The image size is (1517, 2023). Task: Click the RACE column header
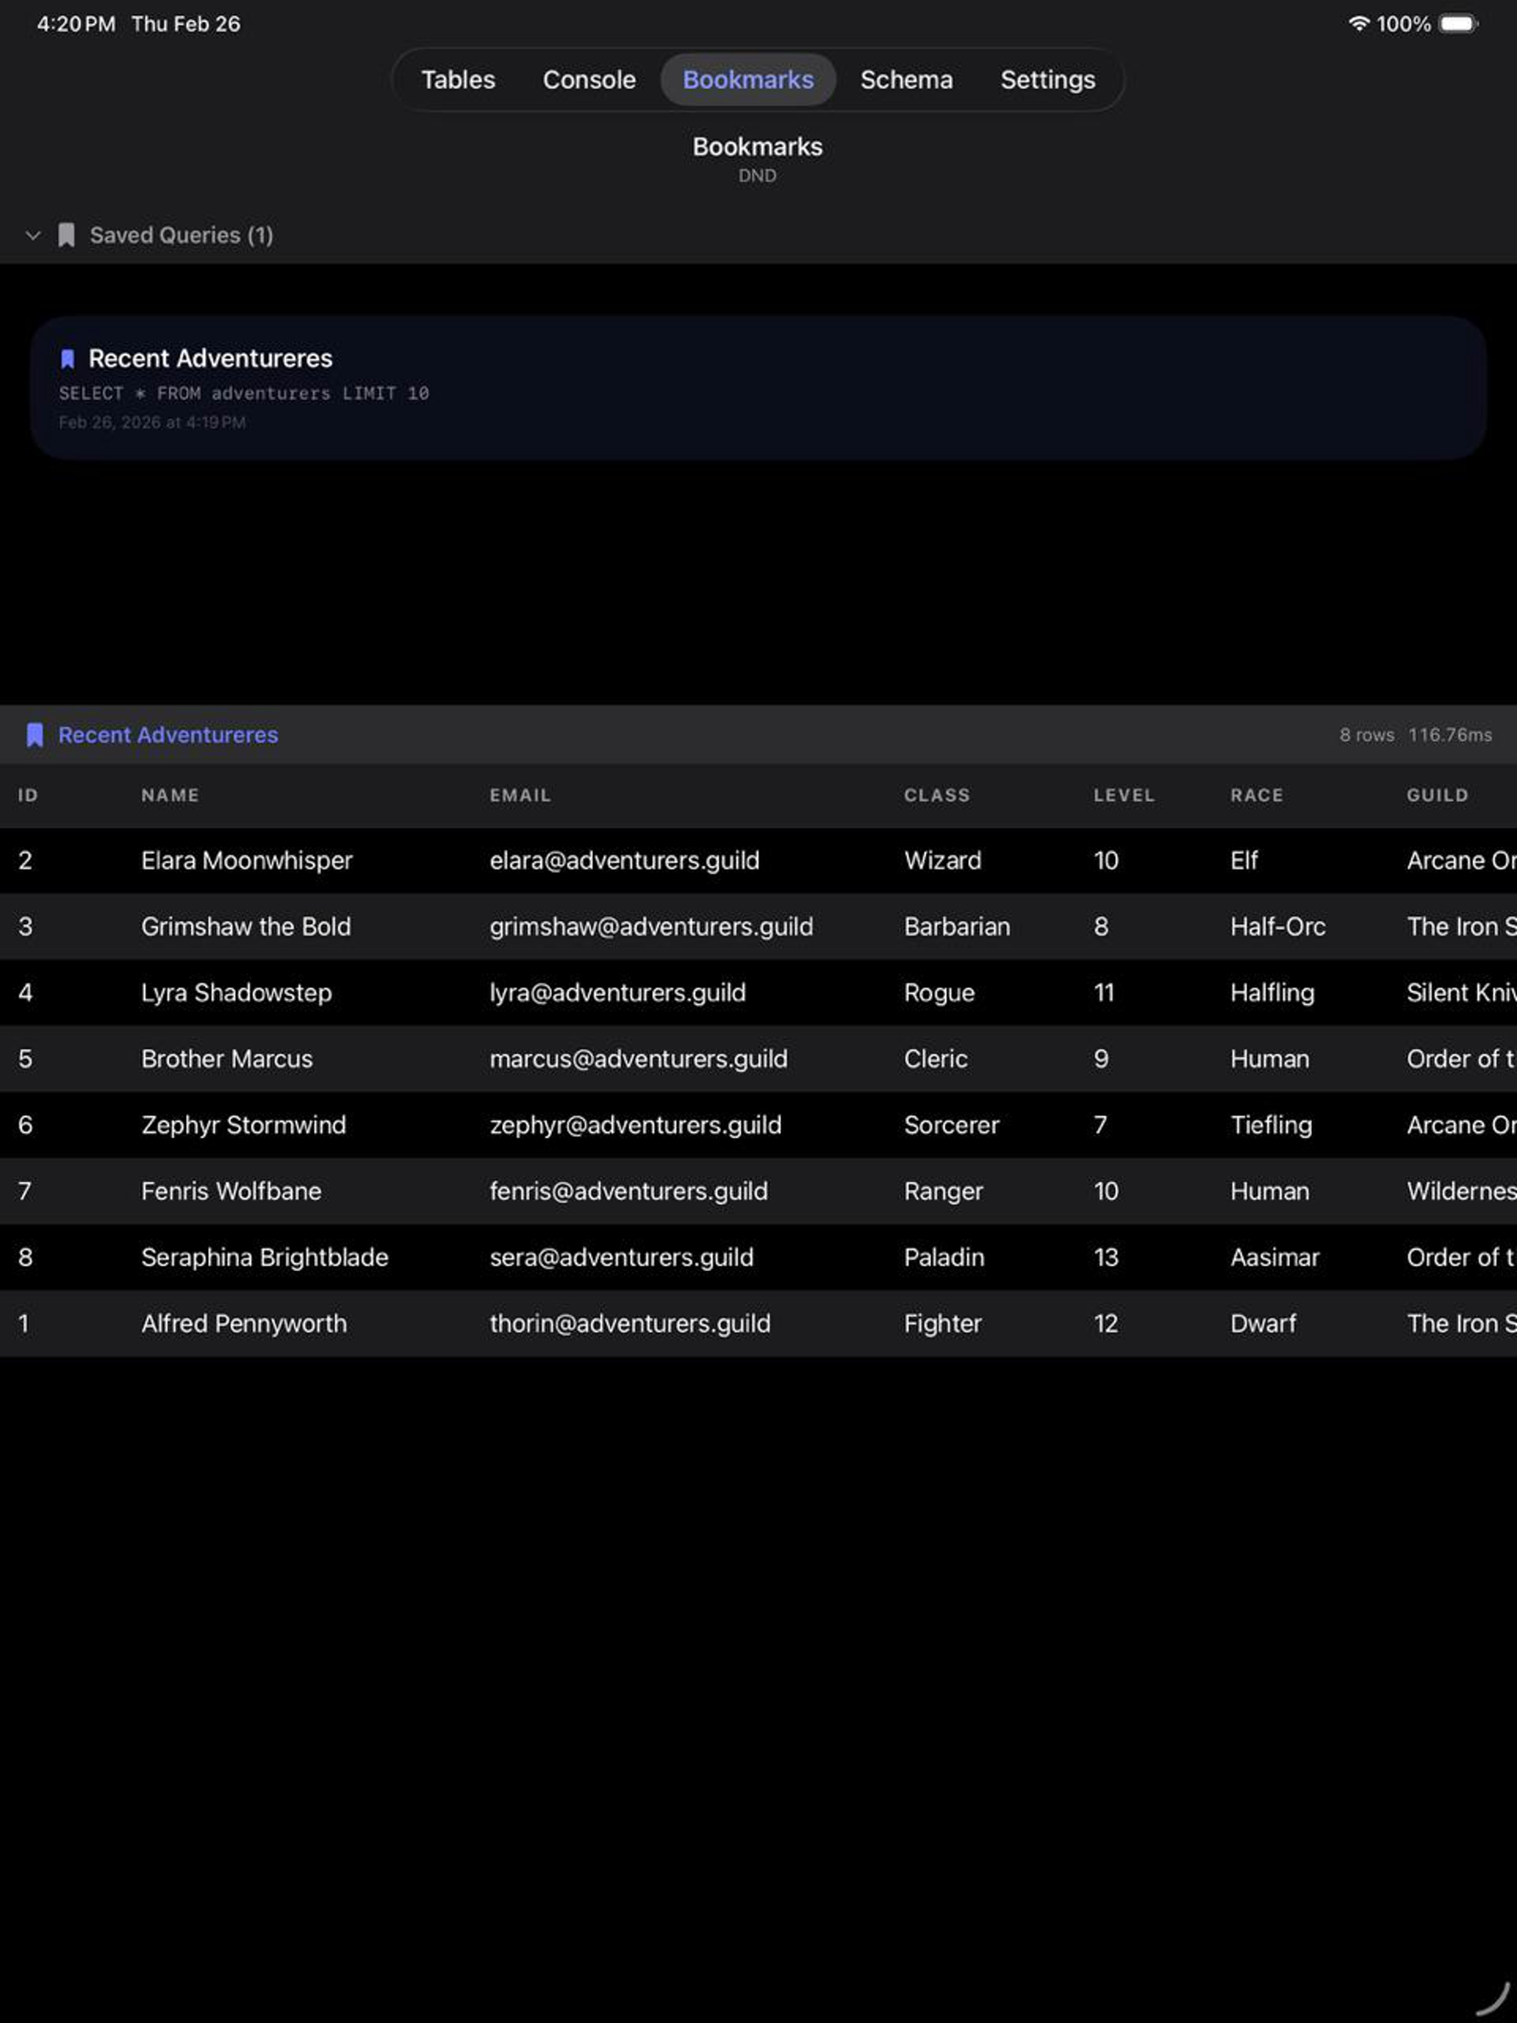coord(1256,795)
